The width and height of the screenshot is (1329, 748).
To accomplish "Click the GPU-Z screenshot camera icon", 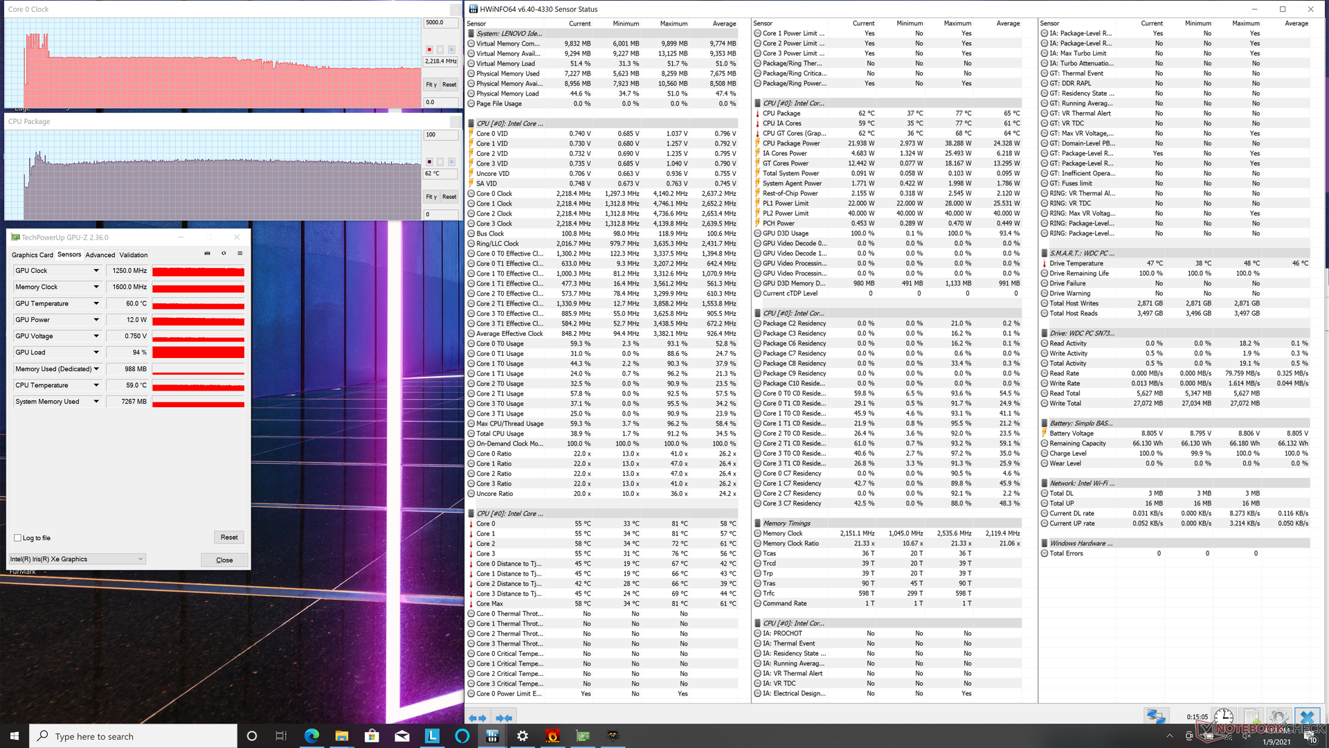I will pyautogui.click(x=207, y=253).
